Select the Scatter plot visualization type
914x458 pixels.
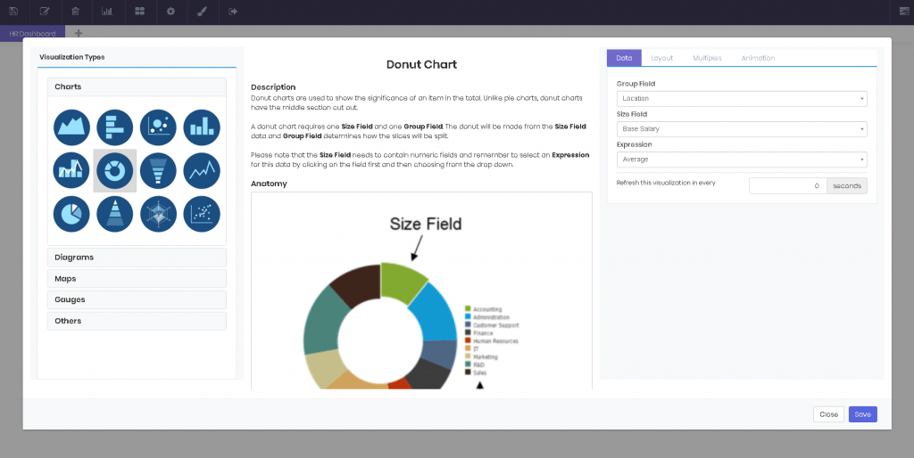[x=202, y=214]
